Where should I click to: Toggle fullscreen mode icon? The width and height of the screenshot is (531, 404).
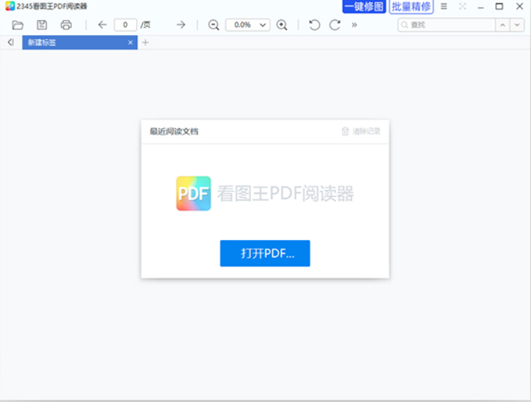click(462, 6)
